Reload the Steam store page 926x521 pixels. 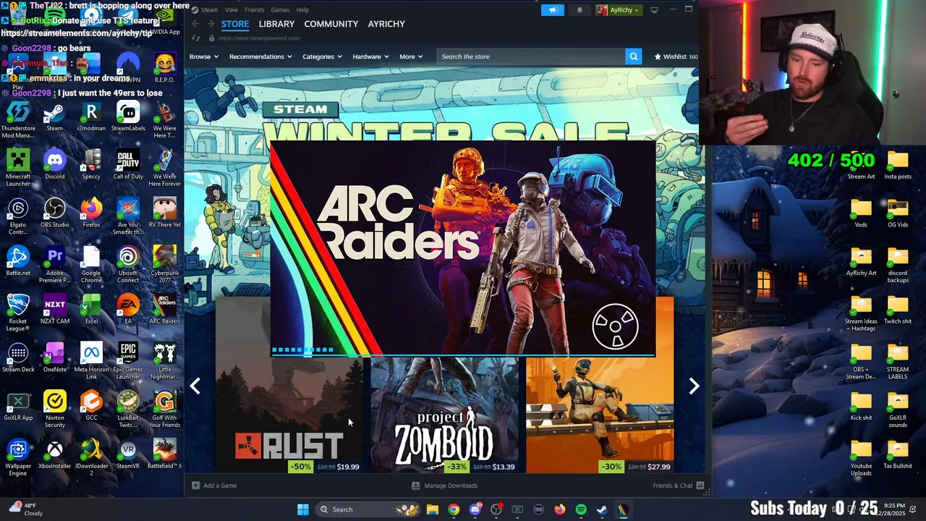pyautogui.click(x=195, y=38)
